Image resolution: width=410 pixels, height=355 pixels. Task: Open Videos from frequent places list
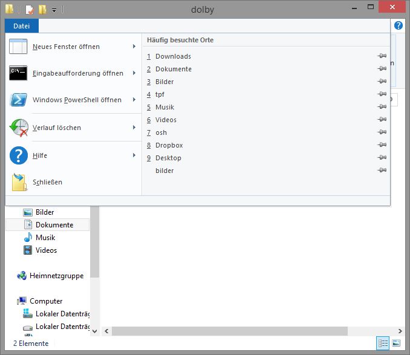click(x=166, y=120)
